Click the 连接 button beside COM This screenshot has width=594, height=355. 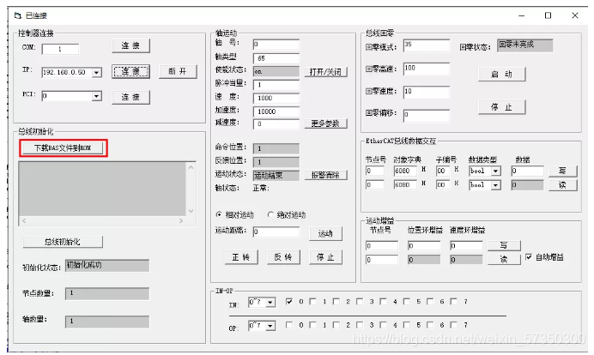click(131, 45)
